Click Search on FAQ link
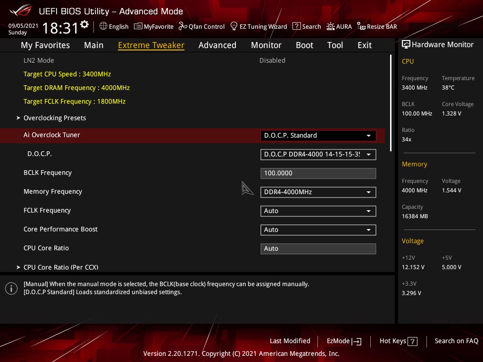483x362 pixels. coord(456,341)
